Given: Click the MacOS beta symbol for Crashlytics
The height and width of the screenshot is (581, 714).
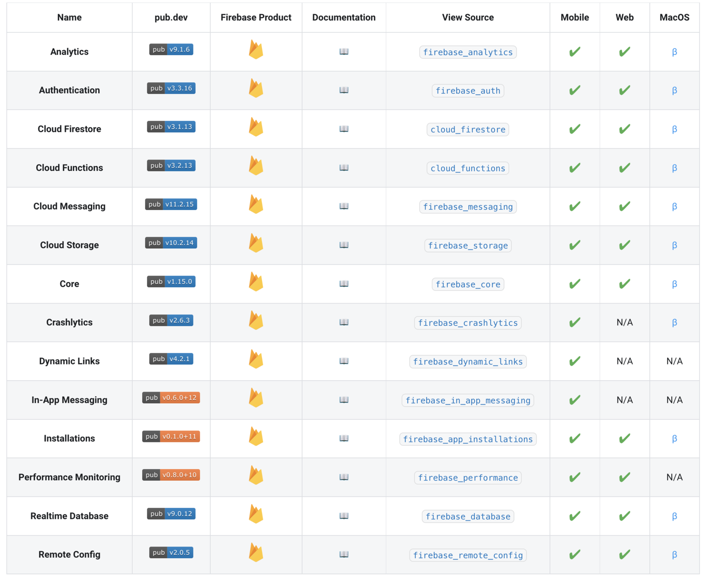Looking at the screenshot, I should (674, 323).
